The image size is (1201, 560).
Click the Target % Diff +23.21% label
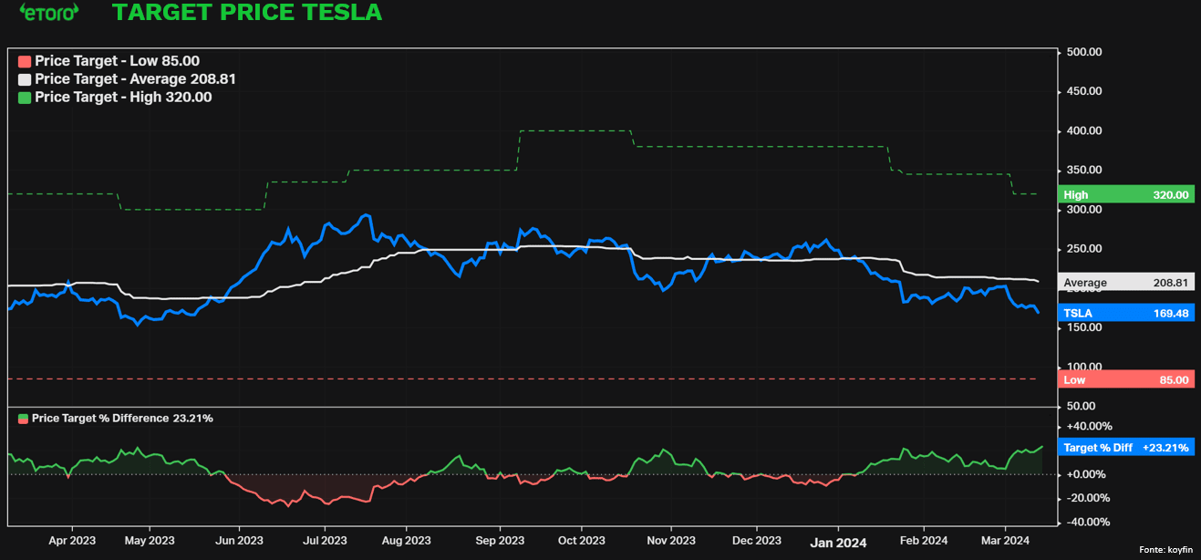[1125, 448]
